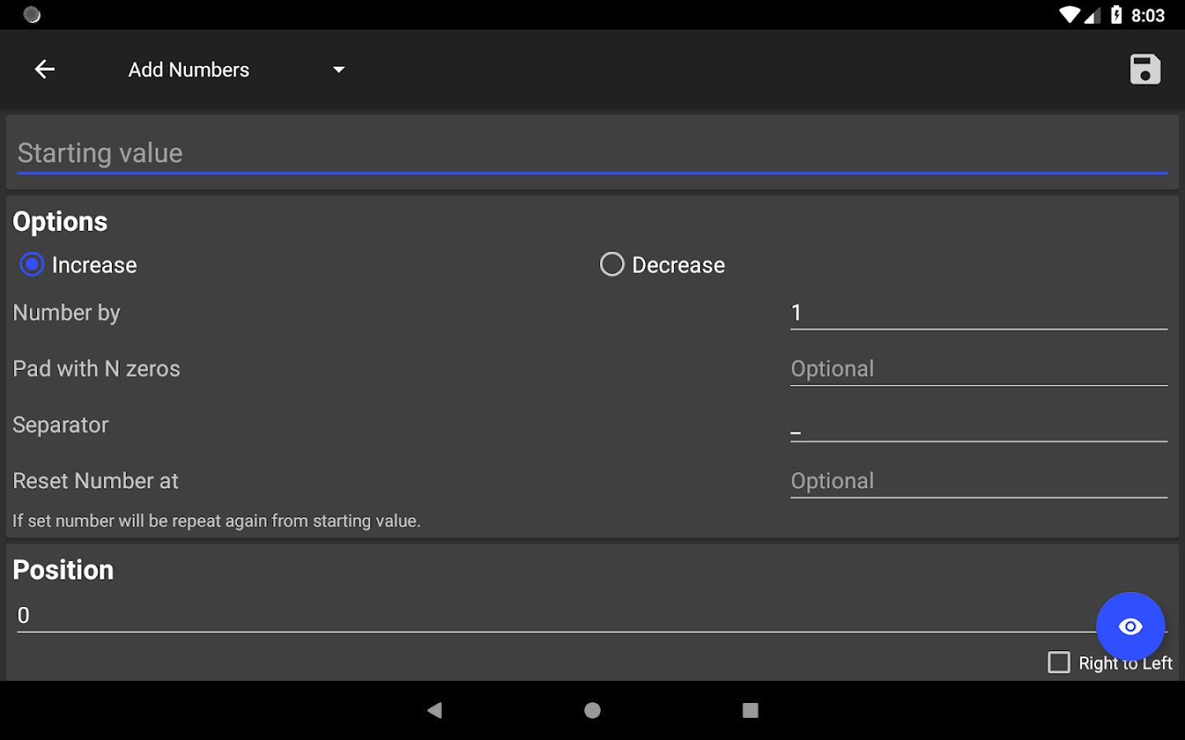The height and width of the screenshot is (740, 1185).
Task: Tap the Android home navigation button
Action: click(x=592, y=710)
